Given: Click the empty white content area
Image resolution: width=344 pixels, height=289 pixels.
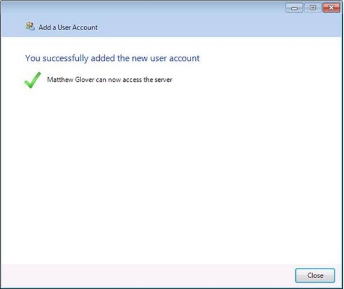Looking at the screenshot, I should [171, 171].
